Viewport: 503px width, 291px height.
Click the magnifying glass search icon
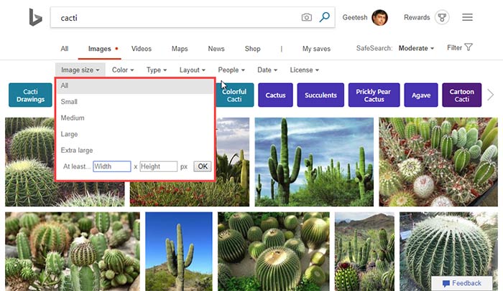tap(325, 17)
